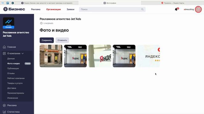Click the Статистика chart icon
Screen dimensions: 204x114
click(x=4, y=112)
